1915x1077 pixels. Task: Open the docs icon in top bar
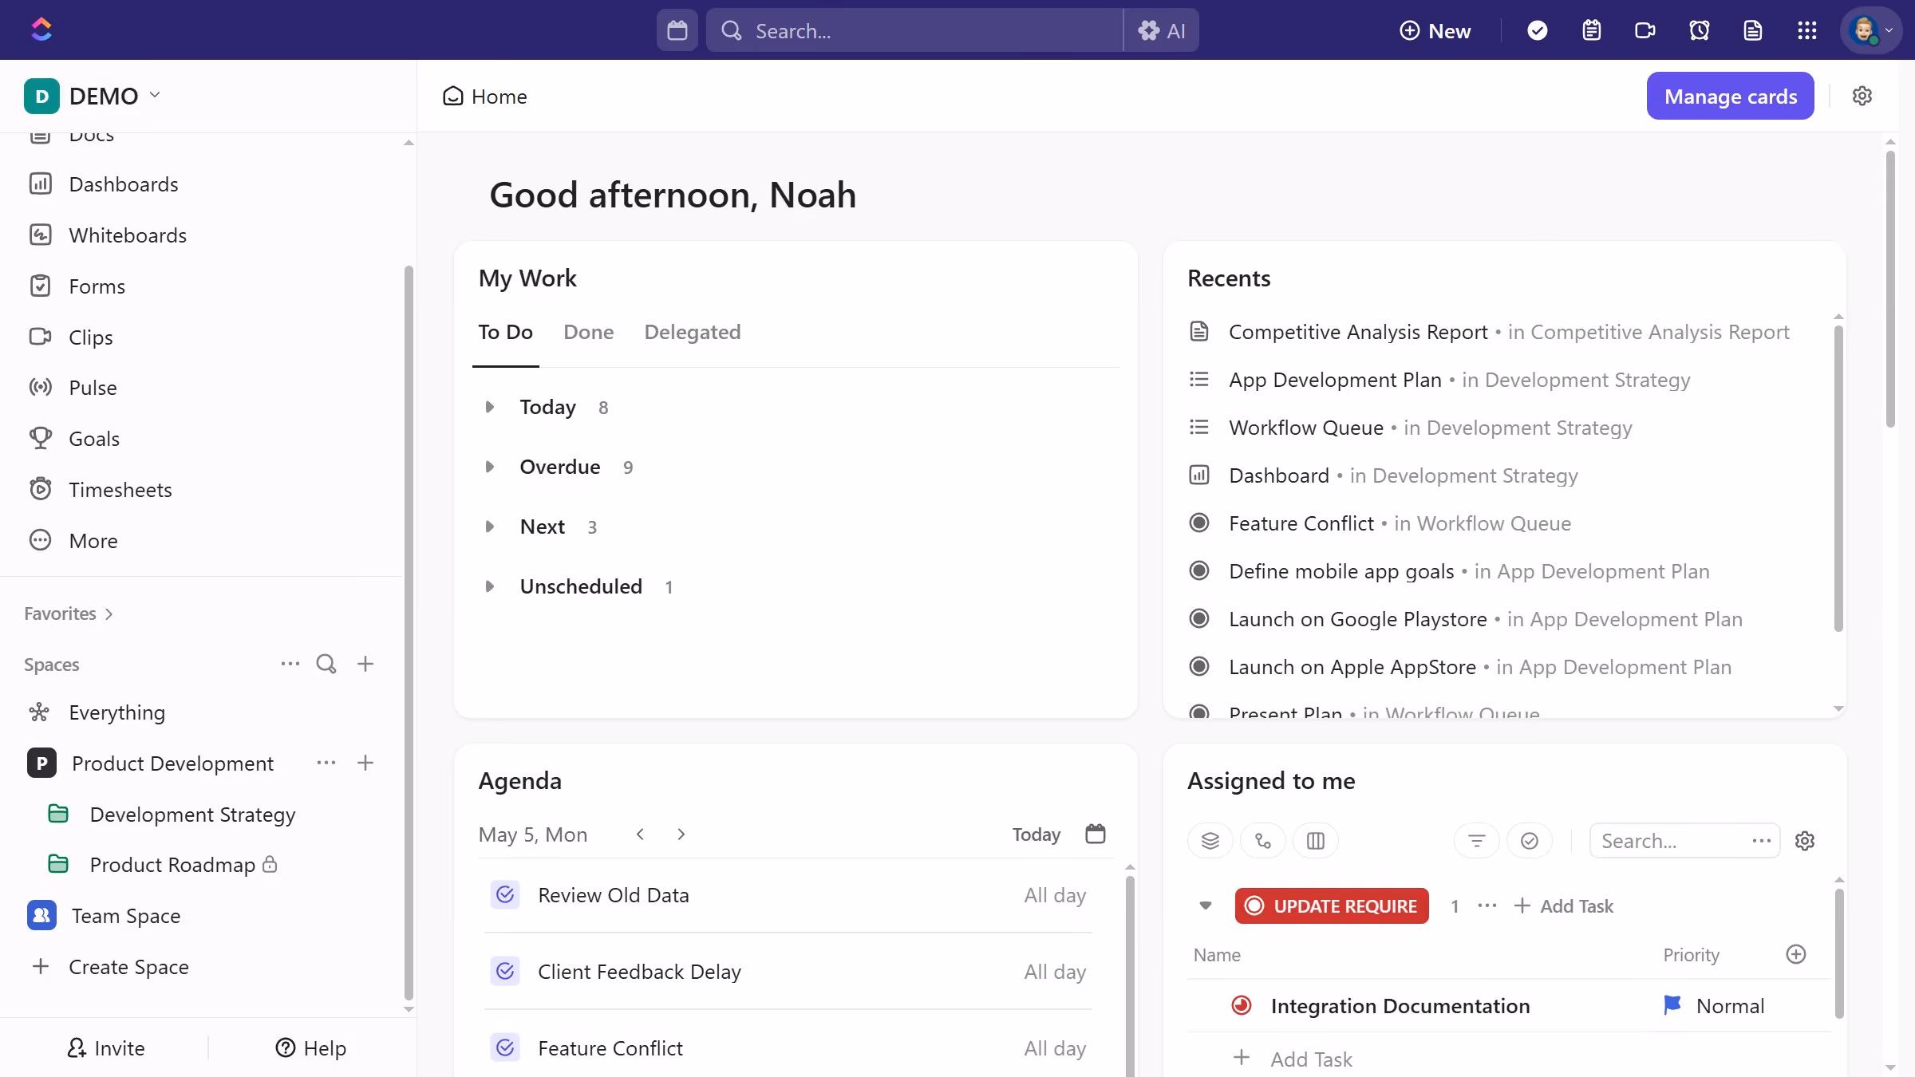pos(1753,30)
